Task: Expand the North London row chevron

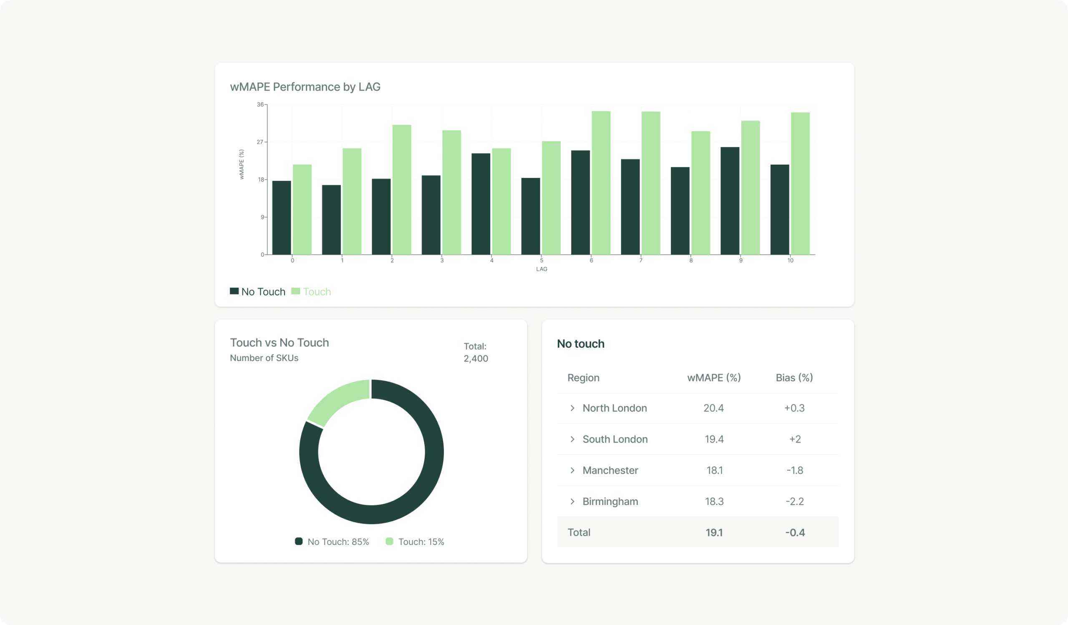Action: [572, 408]
